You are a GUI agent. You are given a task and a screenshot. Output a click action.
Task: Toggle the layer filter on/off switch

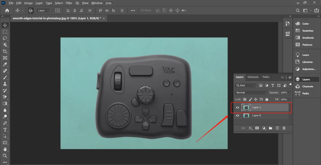[290, 85]
